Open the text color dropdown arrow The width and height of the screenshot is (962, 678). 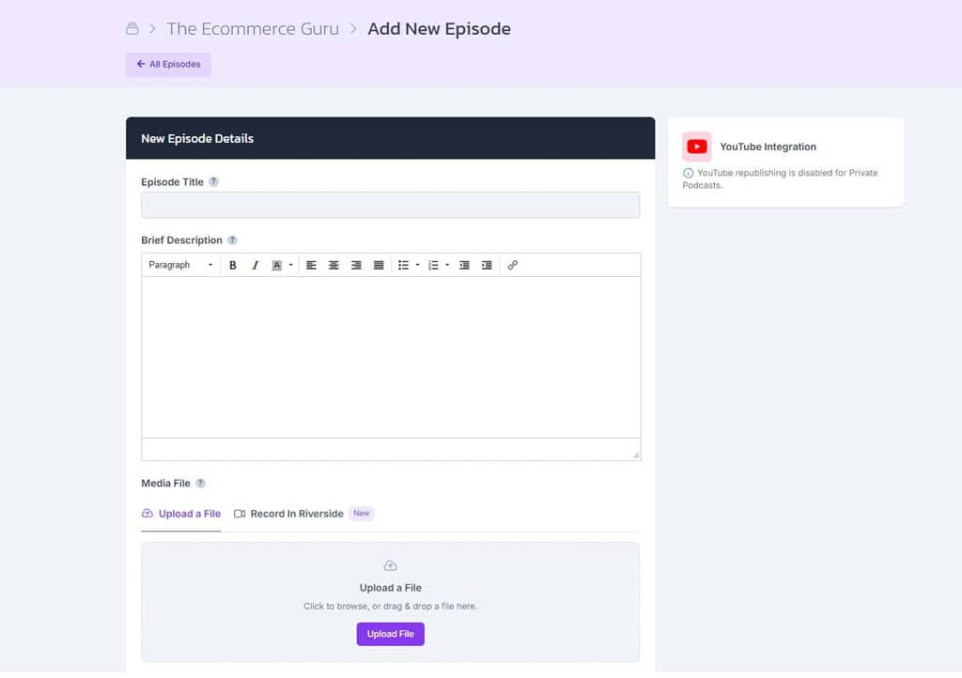point(291,265)
